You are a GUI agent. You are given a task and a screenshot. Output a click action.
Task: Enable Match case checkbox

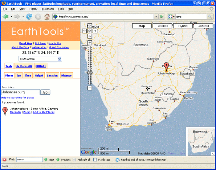[95, 159]
